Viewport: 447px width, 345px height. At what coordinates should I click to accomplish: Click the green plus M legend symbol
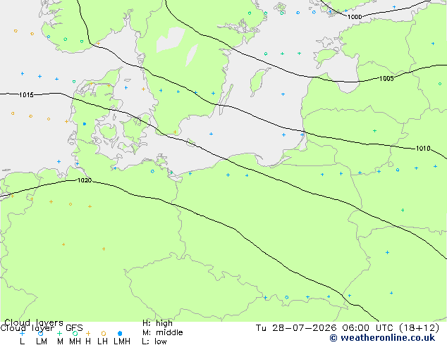59,333
